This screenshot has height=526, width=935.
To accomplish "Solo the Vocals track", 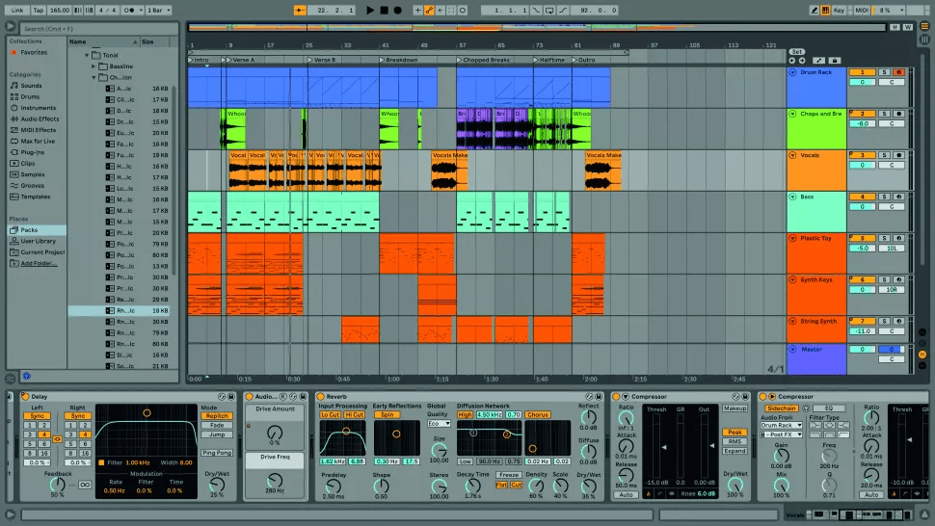I will coord(884,155).
